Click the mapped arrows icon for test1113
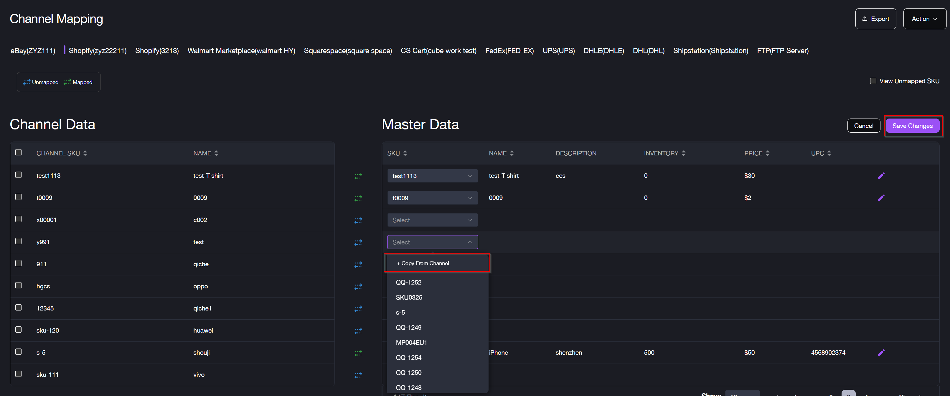This screenshot has height=396, width=950. [x=358, y=176]
